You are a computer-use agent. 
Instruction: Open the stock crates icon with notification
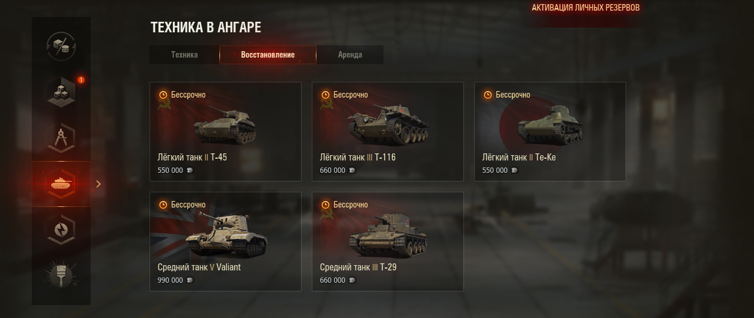pyautogui.click(x=61, y=92)
